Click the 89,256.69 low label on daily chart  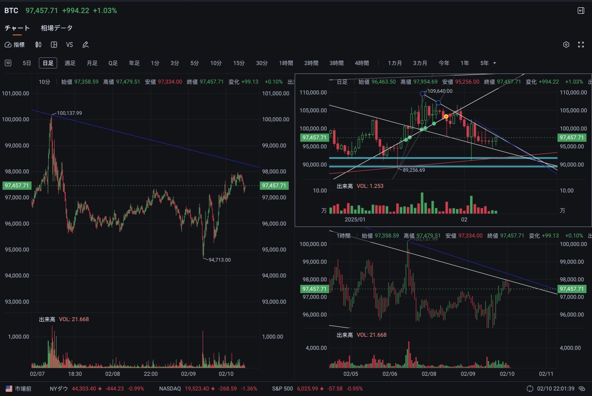pos(414,170)
